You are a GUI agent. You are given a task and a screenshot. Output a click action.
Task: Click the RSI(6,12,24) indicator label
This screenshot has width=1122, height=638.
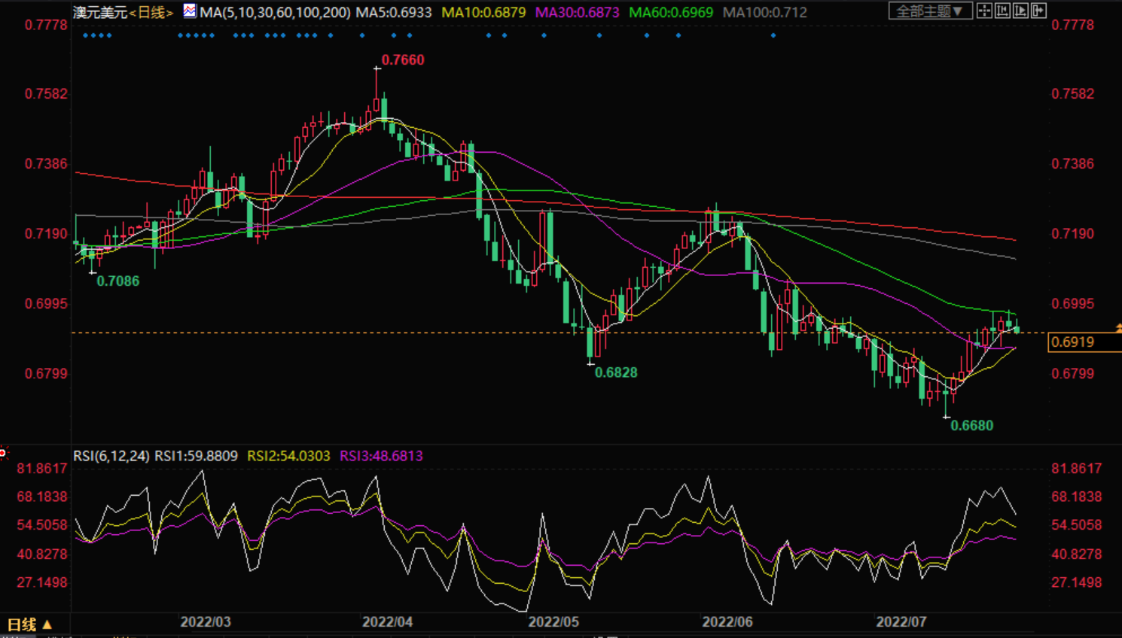[x=111, y=456]
